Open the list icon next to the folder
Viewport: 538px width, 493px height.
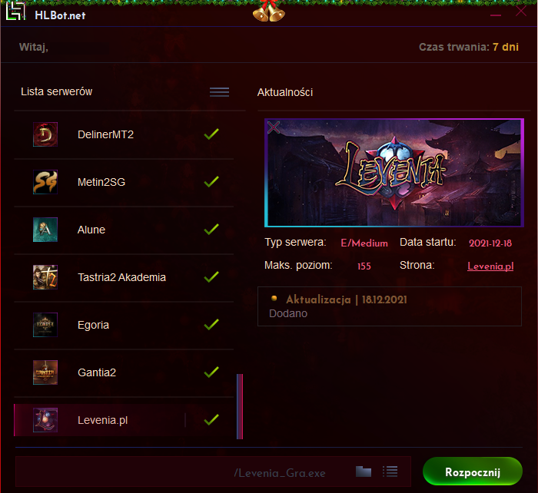(390, 471)
